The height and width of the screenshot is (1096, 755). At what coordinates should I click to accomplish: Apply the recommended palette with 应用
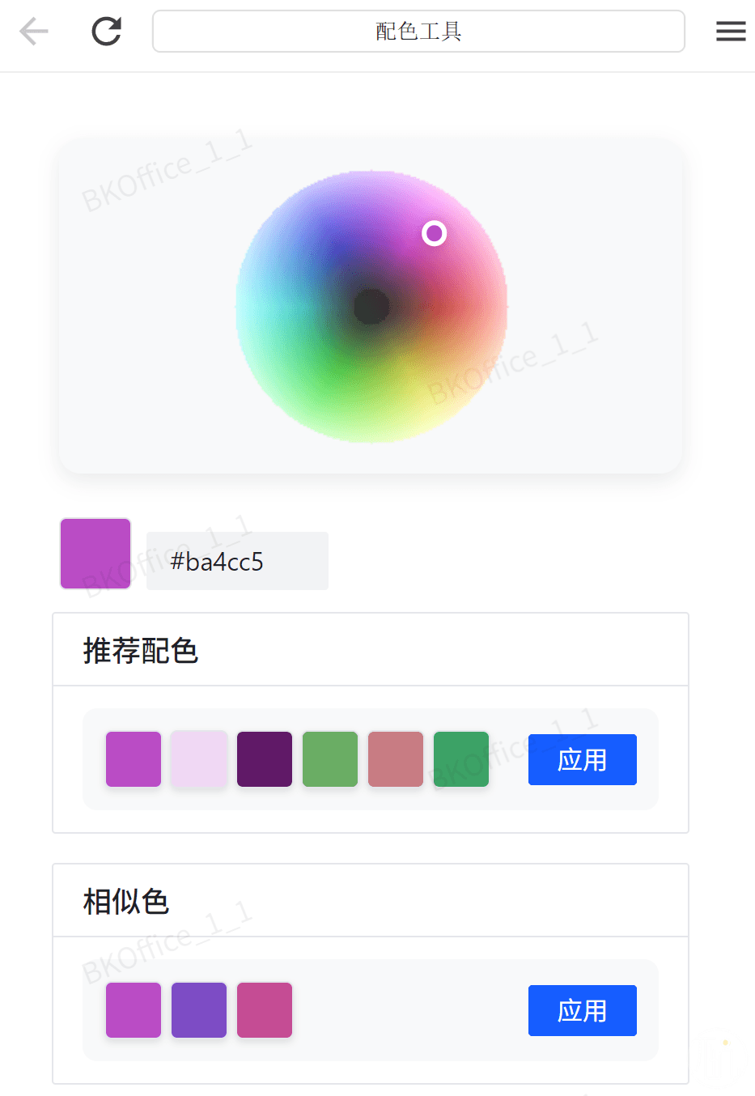[x=582, y=759]
